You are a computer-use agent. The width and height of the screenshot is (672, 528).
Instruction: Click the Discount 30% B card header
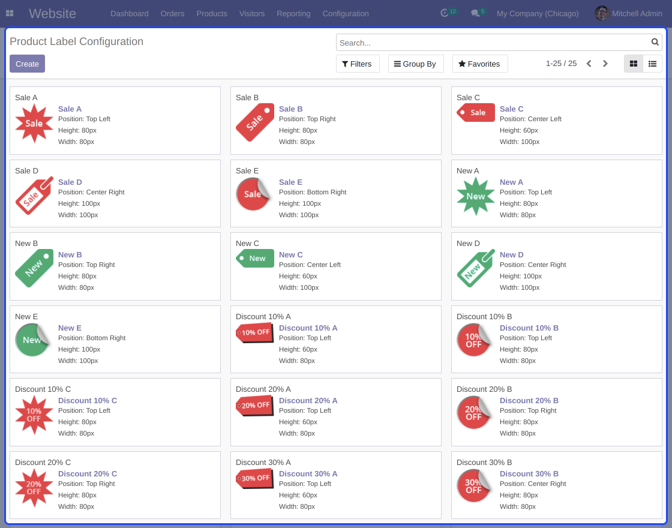pyautogui.click(x=484, y=462)
